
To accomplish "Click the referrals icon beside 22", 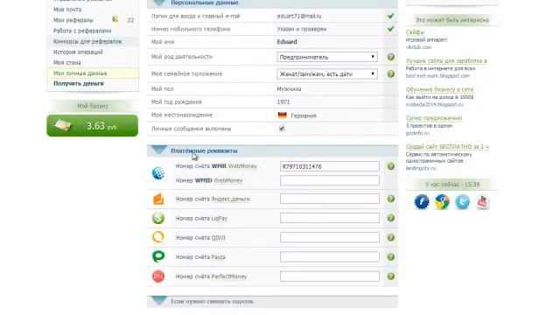I will click(115, 19).
